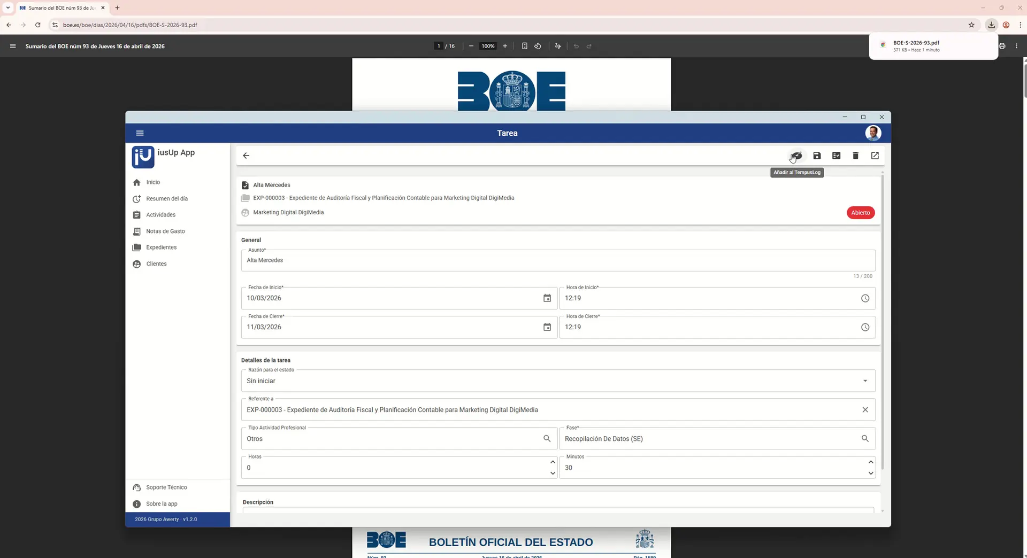Click the Añadir al TempusLog icon
The image size is (1027, 558).
[796, 156]
